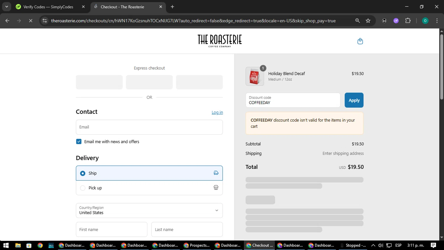This screenshot has width=444, height=250.
Task: Open the network icon in the tray
Action: tap(389, 245)
